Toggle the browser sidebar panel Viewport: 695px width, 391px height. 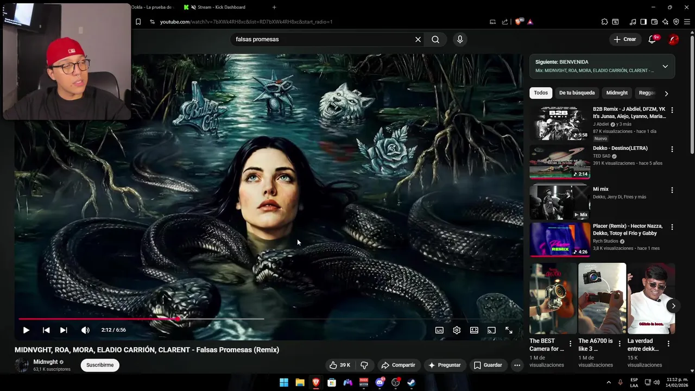pos(643,22)
